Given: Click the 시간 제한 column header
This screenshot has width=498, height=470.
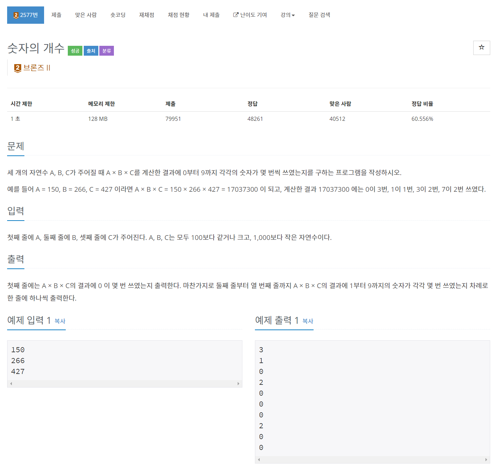Looking at the screenshot, I should 21,104.
